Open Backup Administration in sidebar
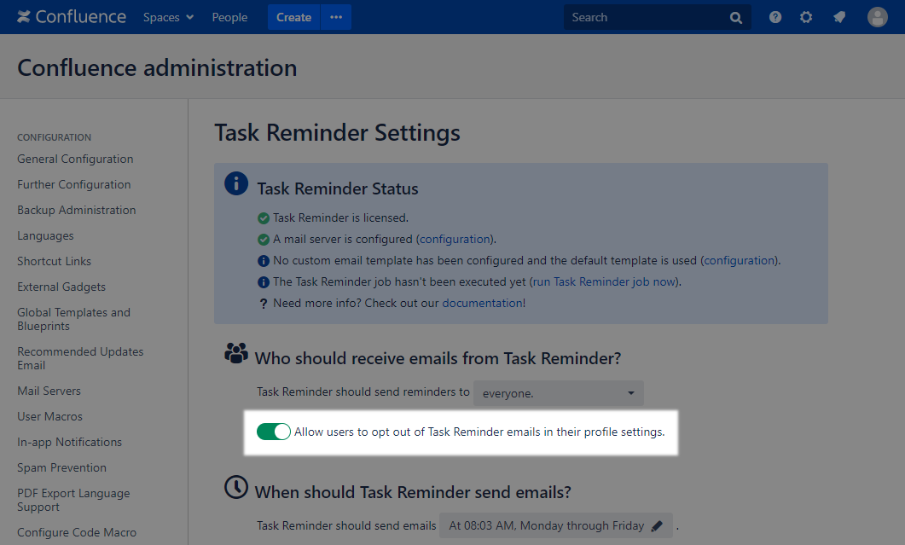905x545 pixels. click(x=76, y=210)
